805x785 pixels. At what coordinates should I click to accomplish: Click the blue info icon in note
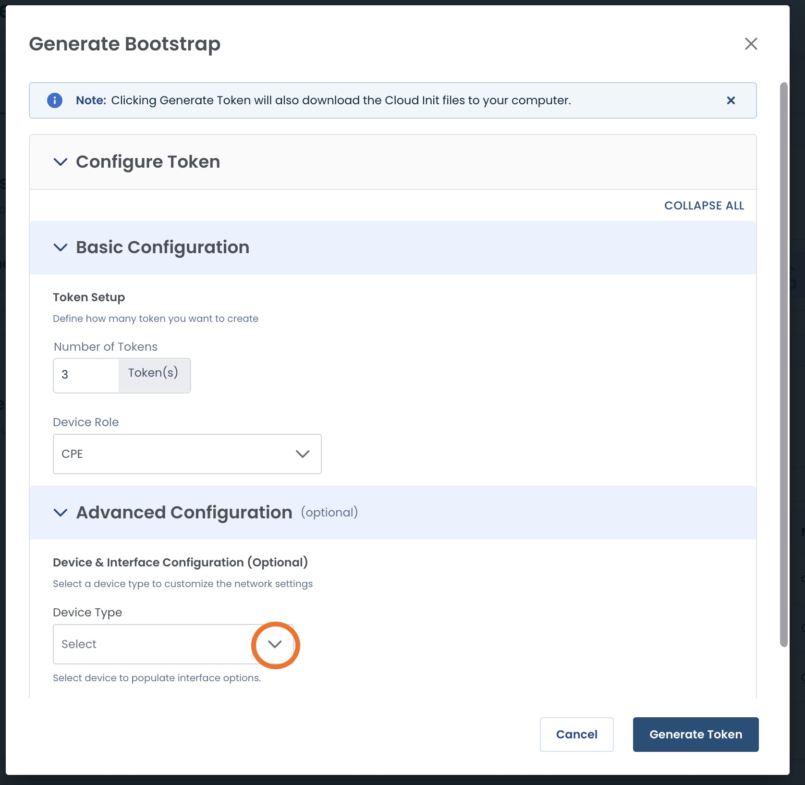55,100
